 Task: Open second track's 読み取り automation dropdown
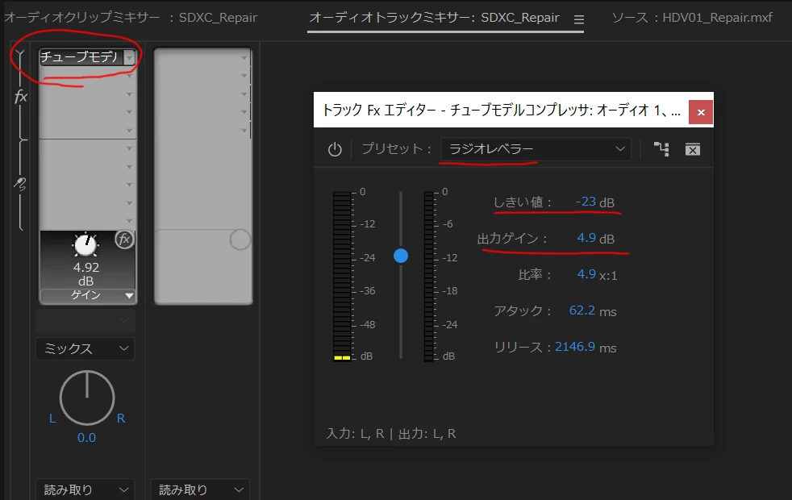(200, 490)
